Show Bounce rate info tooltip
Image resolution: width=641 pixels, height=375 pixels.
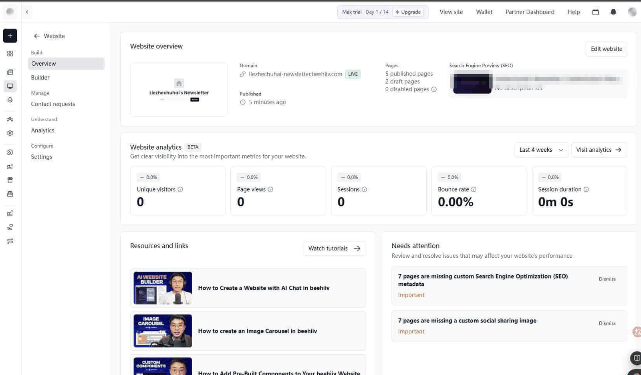coord(474,190)
